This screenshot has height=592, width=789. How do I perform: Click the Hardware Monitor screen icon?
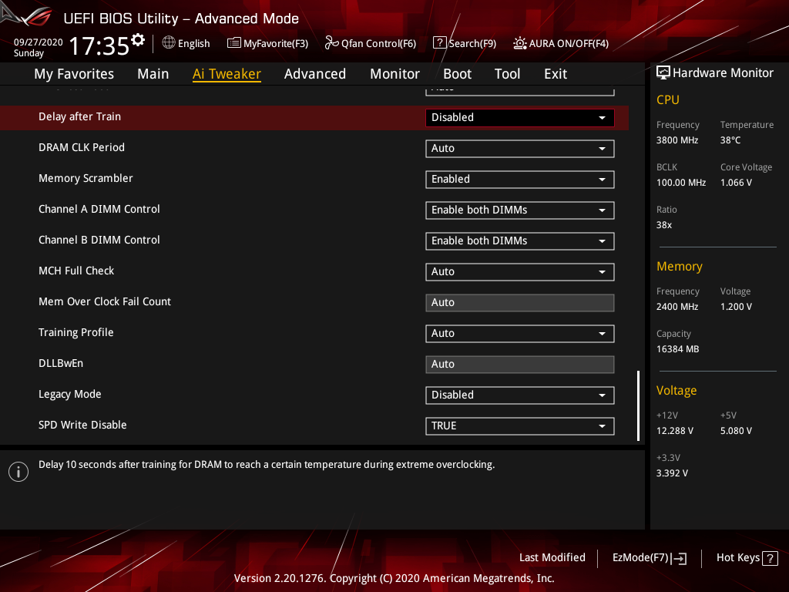click(663, 72)
